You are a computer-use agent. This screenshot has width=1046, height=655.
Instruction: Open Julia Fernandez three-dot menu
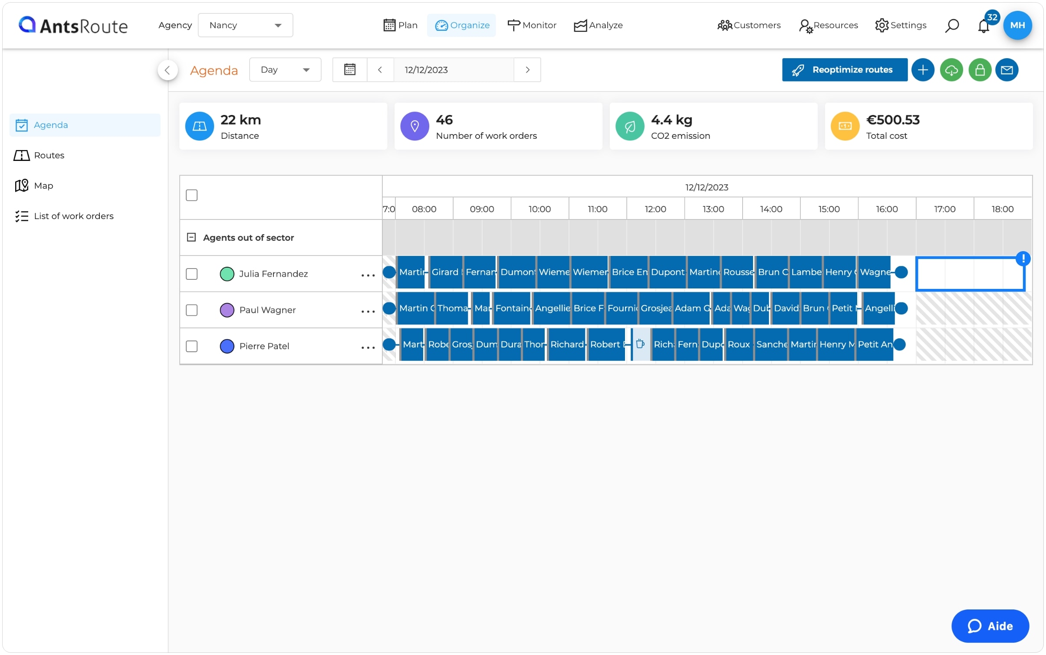[368, 275]
